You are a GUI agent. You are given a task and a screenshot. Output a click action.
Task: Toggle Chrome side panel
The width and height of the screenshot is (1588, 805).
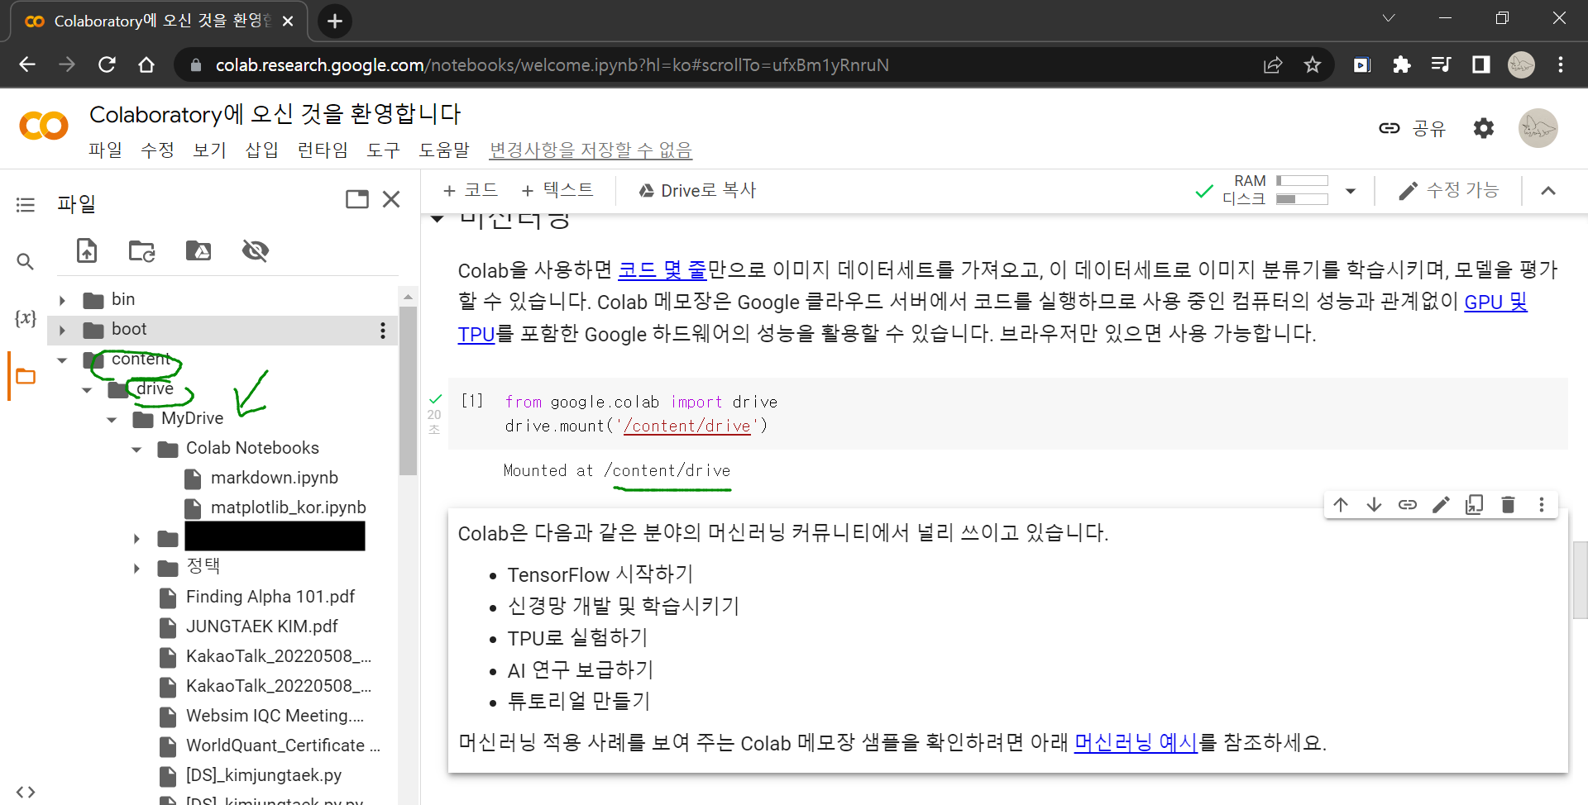click(1480, 64)
